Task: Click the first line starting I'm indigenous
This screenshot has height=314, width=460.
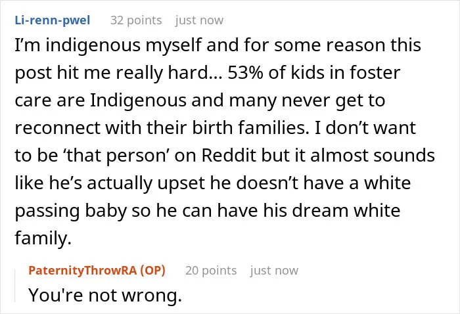Action: (218, 45)
